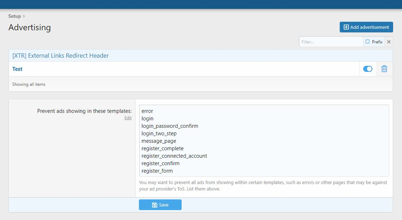Focus the Filter text field

point(331,42)
